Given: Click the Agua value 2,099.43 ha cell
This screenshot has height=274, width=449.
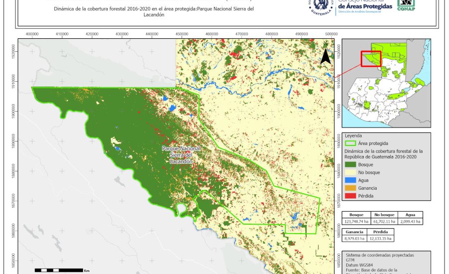Looking at the screenshot, I should [x=411, y=221].
